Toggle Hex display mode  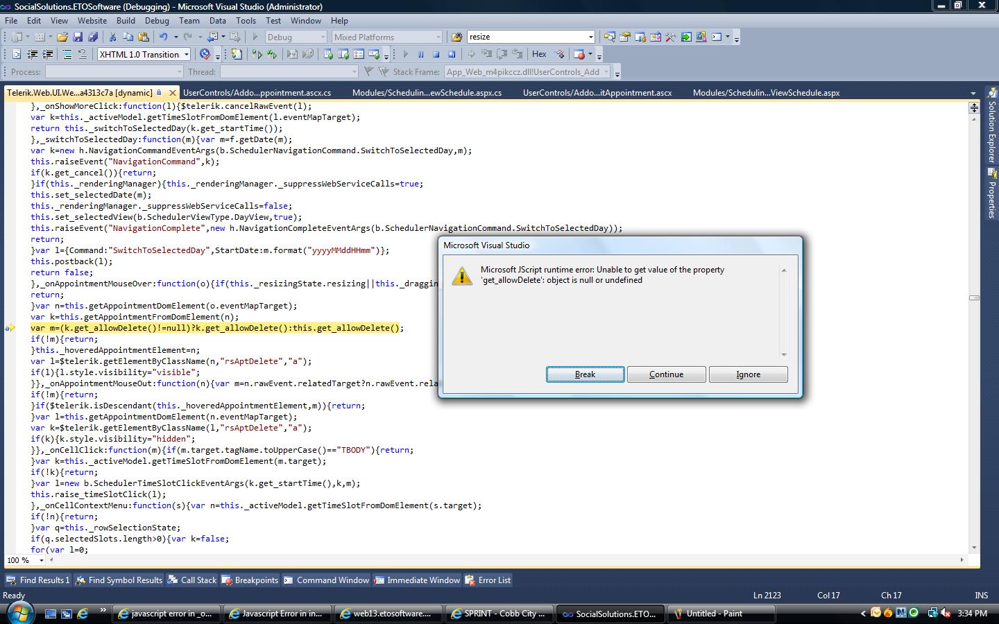coord(539,54)
